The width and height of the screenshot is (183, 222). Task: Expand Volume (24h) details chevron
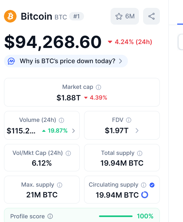point(74,131)
